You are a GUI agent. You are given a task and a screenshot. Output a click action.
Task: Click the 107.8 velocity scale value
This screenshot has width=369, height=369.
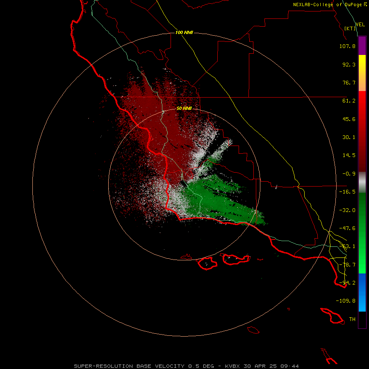click(x=347, y=46)
